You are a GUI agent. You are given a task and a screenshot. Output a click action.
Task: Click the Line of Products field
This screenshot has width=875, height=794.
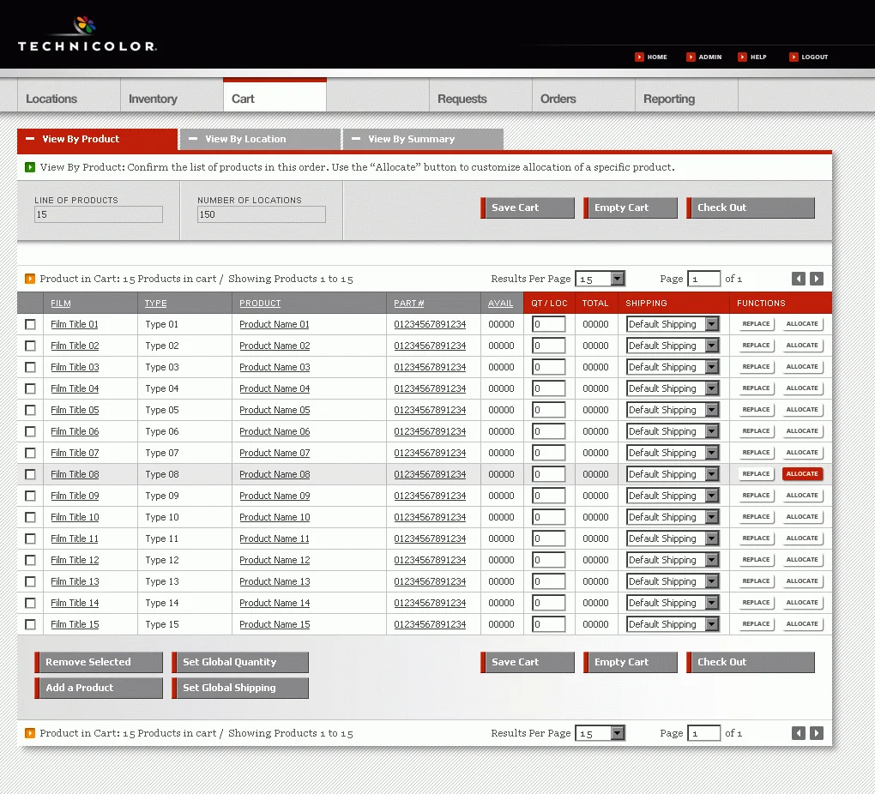[99, 214]
